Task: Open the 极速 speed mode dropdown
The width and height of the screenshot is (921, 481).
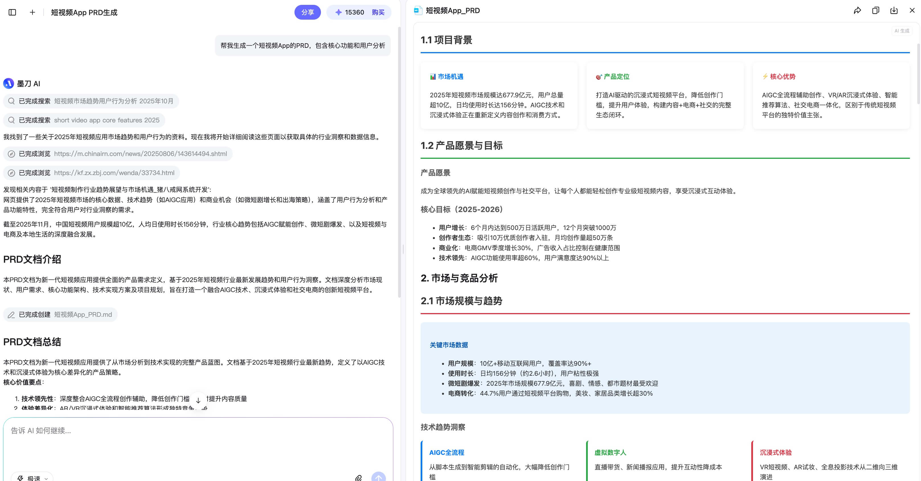Action: click(32, 478)
